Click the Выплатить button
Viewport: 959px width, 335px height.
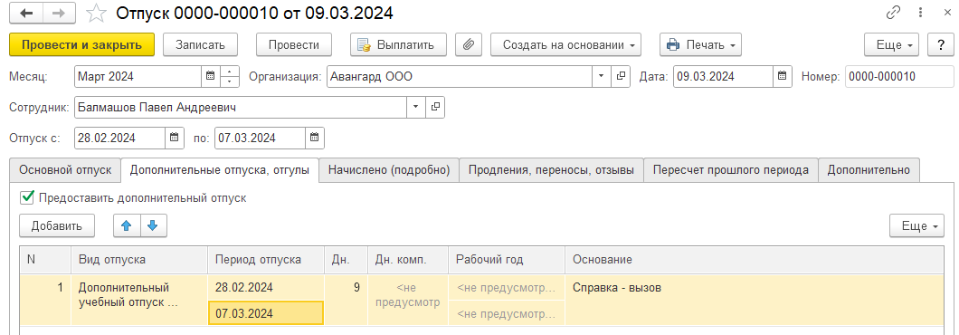[398, 44]
